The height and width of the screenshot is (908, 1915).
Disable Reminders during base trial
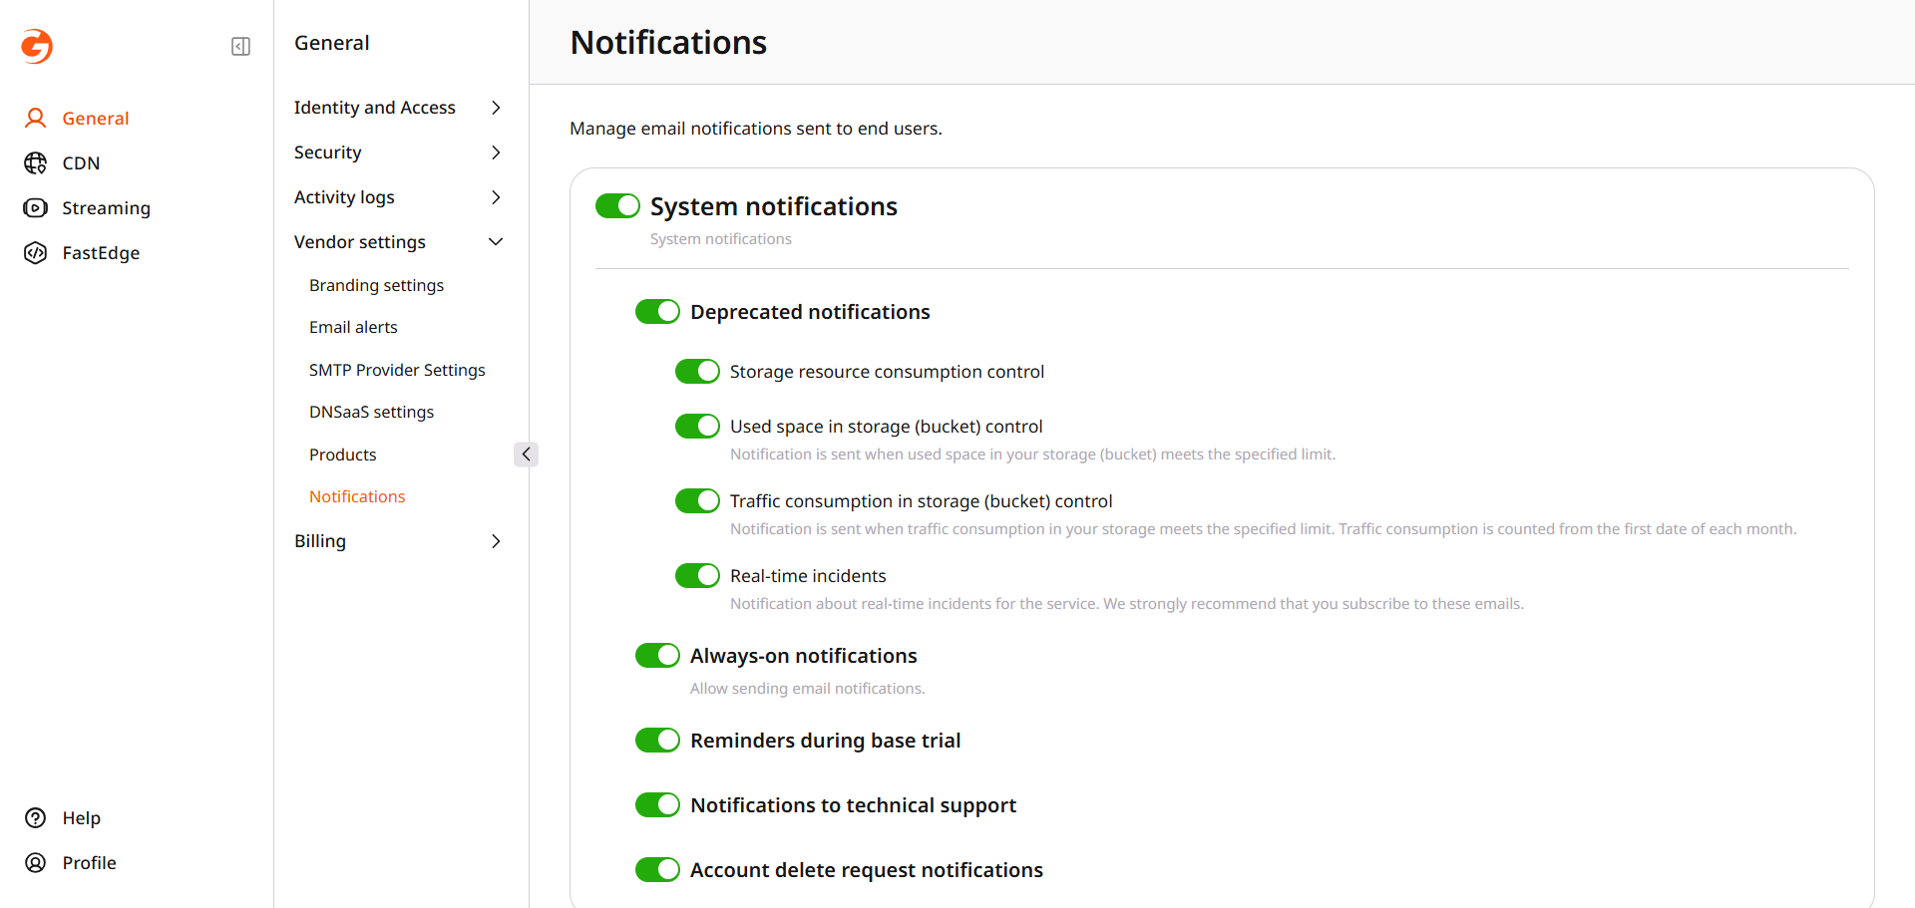[657, 741]
